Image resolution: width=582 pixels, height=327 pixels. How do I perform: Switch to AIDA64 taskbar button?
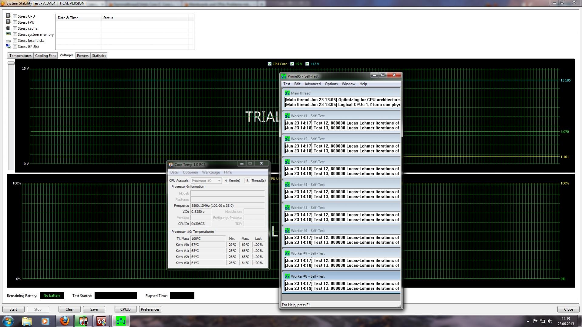point(101,321)
